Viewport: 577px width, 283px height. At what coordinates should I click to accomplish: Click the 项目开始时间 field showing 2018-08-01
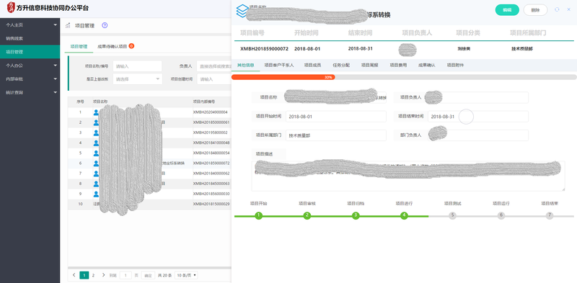pos(336,117)
